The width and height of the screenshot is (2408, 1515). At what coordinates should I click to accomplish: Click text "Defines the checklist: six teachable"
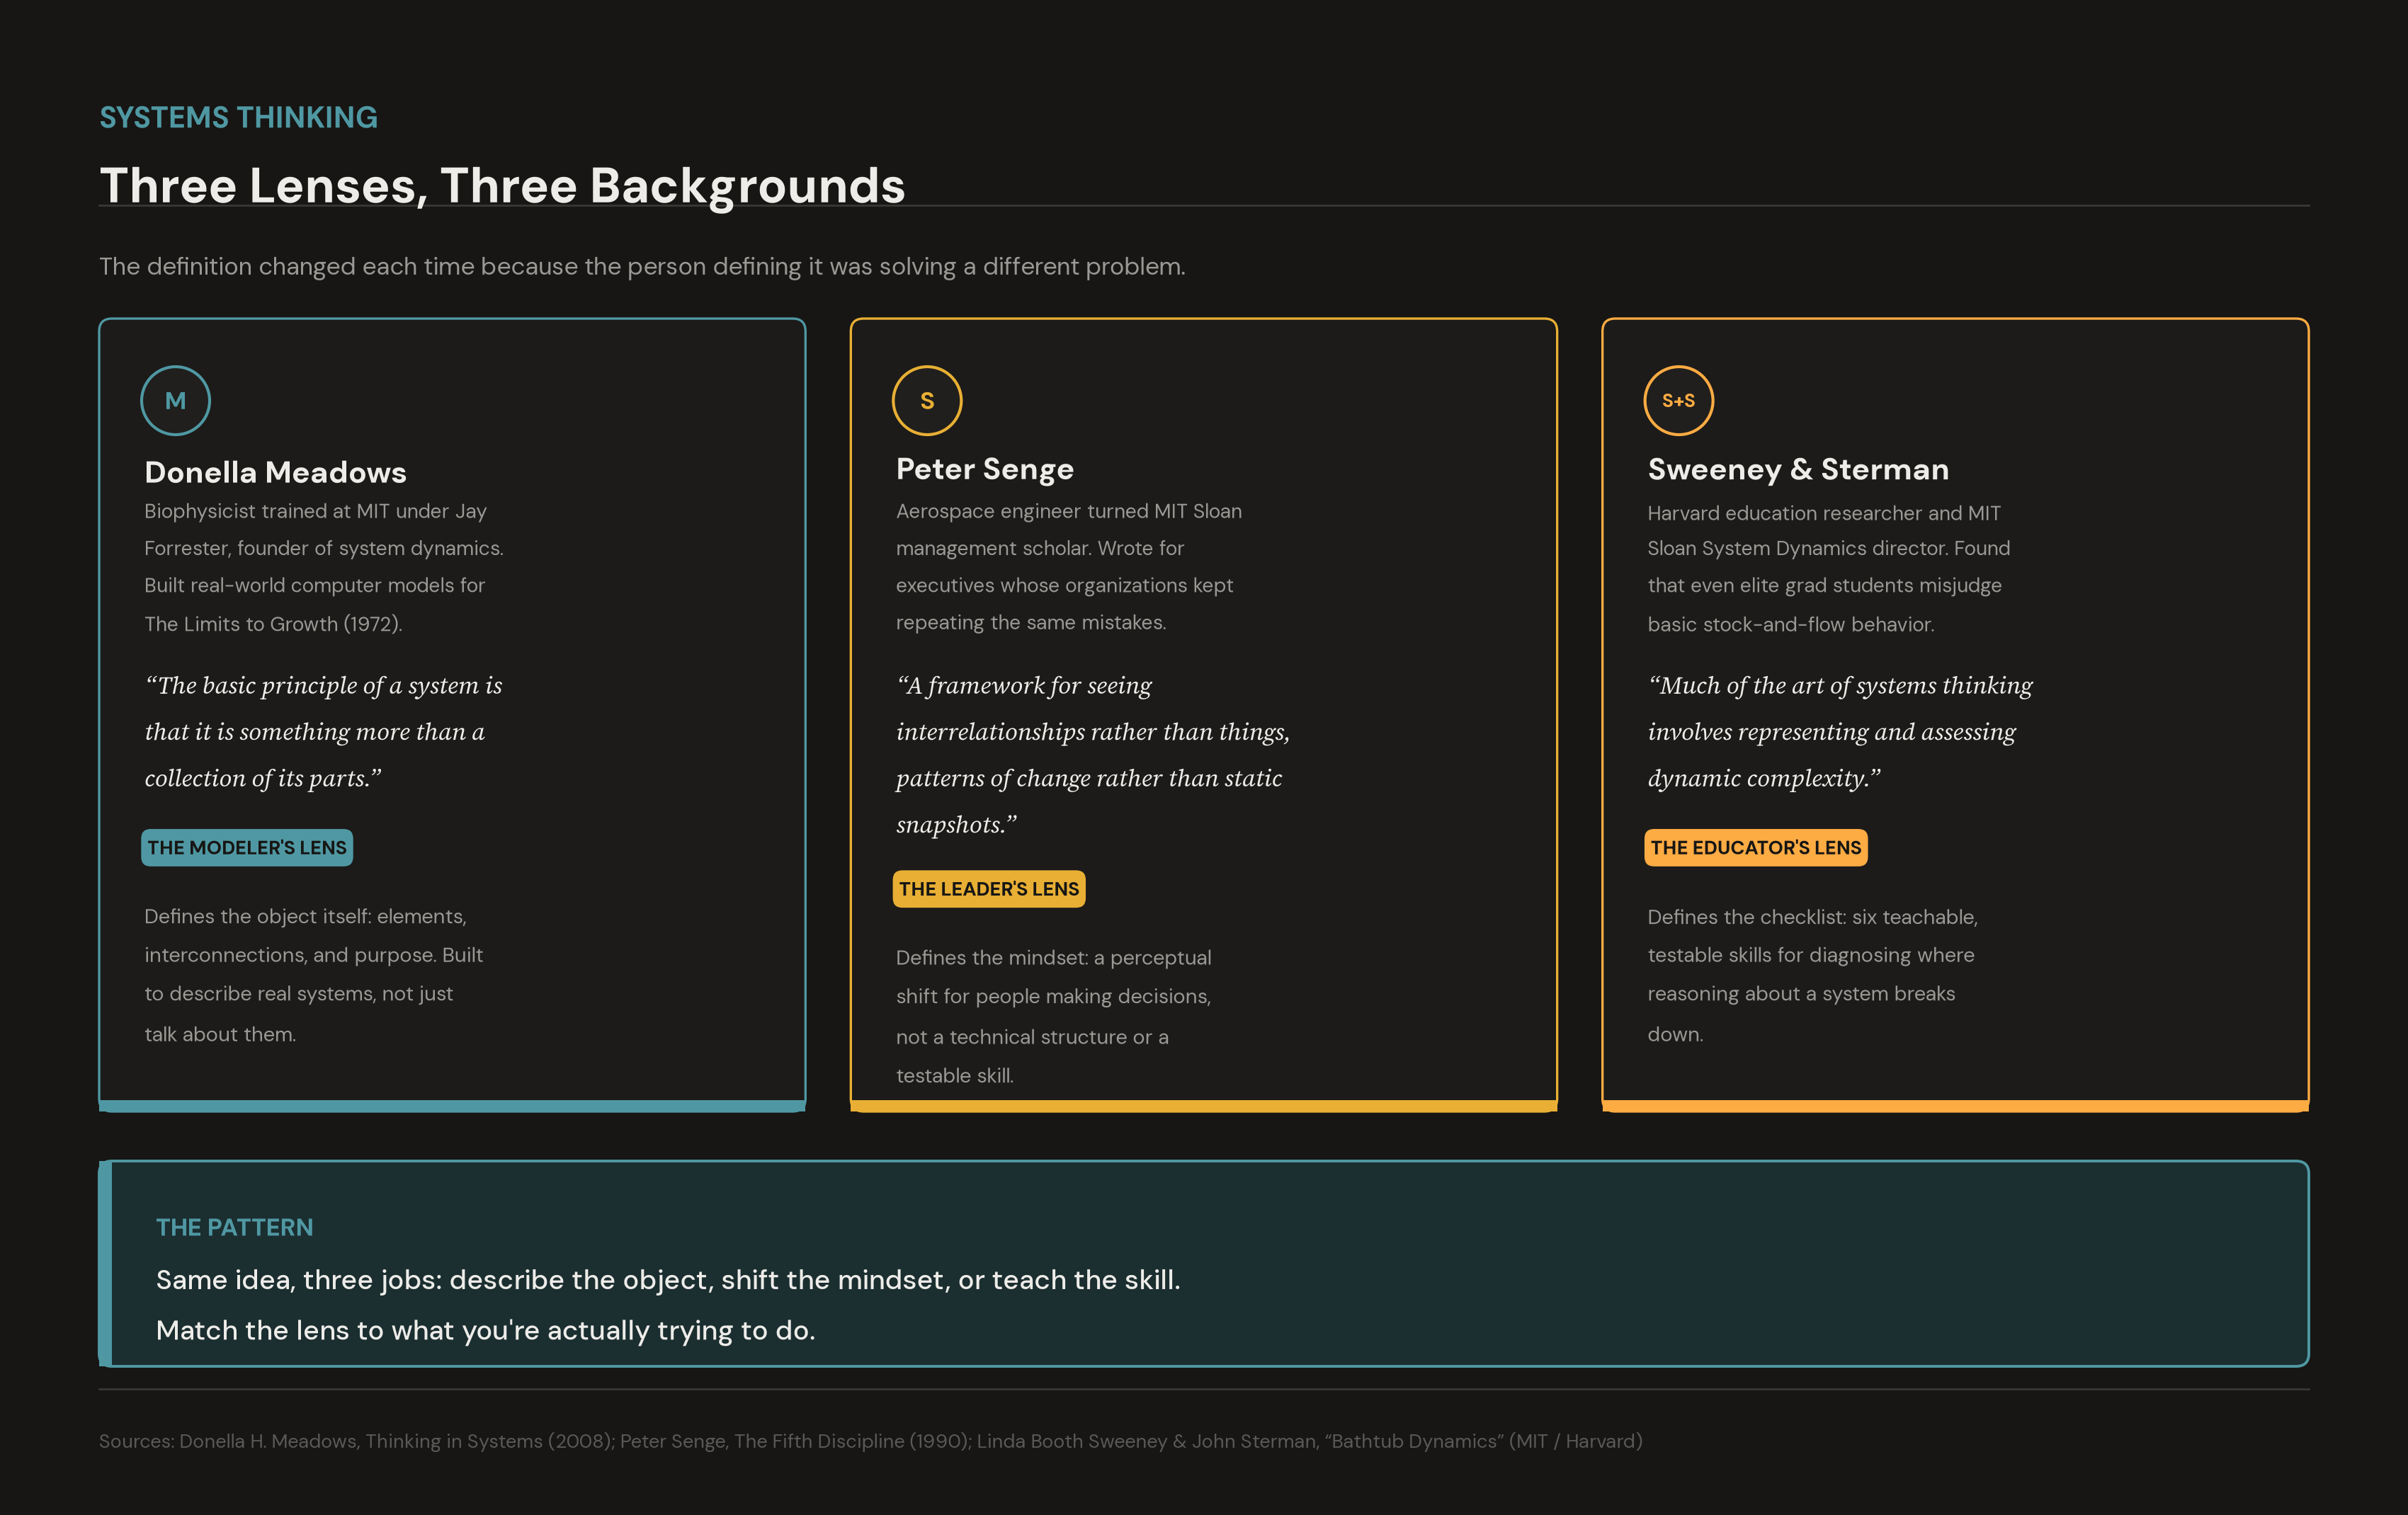(1813, 974)
